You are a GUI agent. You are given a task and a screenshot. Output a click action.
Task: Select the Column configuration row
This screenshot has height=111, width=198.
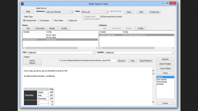[x=137, y=35]
